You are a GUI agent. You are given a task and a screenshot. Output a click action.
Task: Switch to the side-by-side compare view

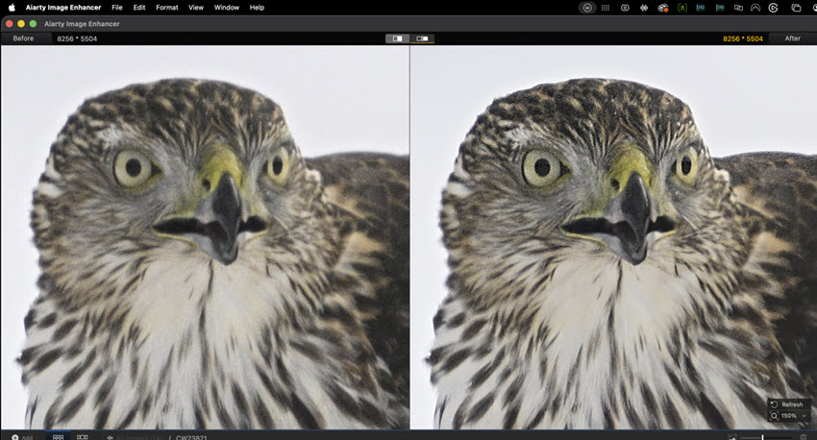(x=422, y=38)
